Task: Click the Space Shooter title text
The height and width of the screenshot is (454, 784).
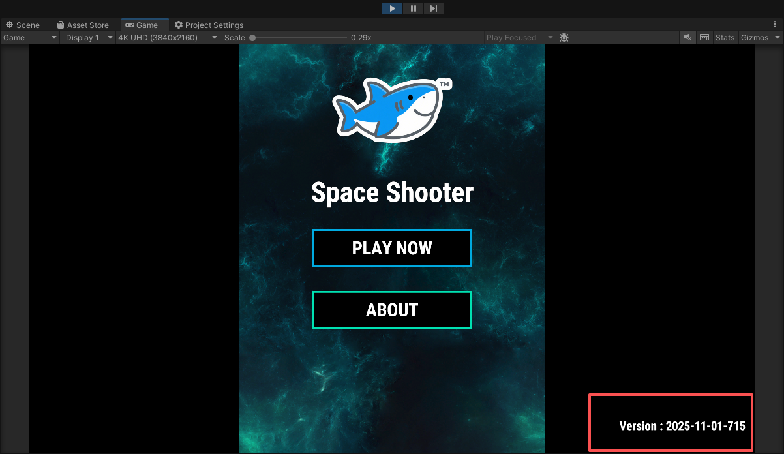Action: tap(392, 192)
